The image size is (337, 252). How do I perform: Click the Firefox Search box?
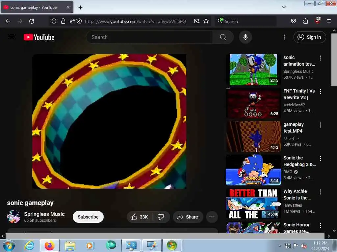click(x=246, y=21)
